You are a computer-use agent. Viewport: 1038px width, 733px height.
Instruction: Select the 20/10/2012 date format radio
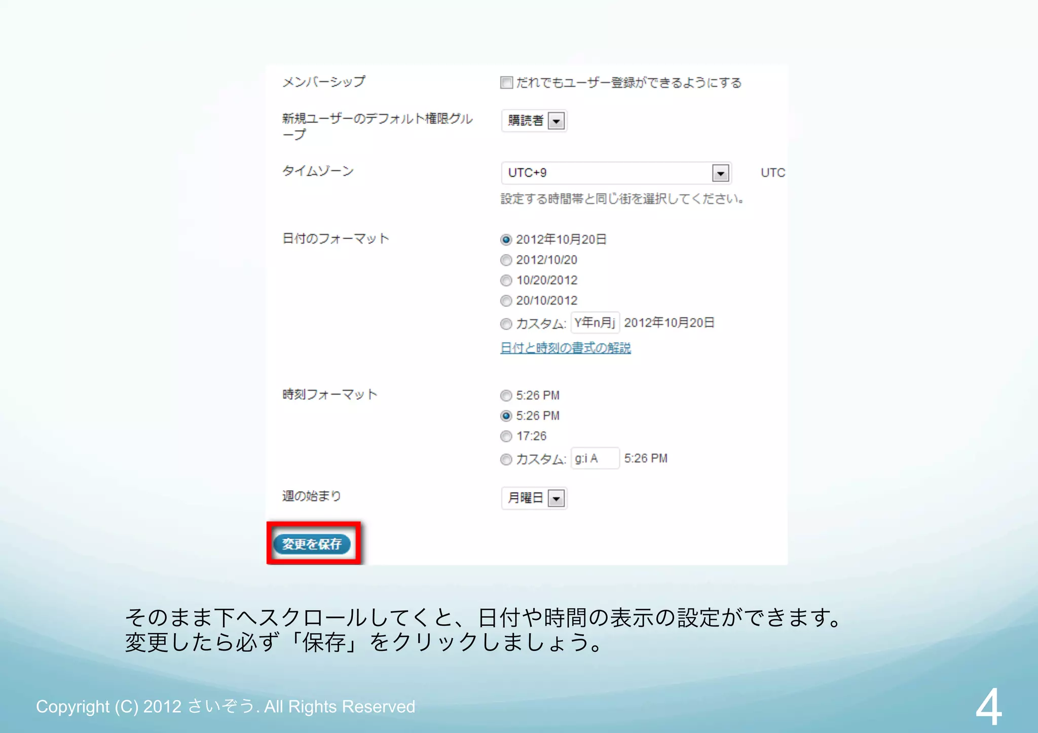pos(506,301)
